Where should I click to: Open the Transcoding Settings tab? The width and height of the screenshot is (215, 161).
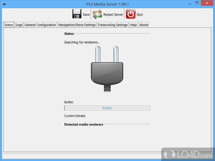point(113,25)
